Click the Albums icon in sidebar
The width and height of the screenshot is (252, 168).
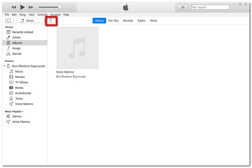click(x=8, y=43)
